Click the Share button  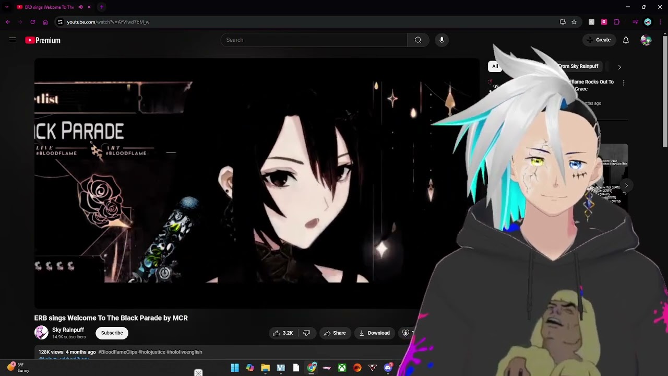[335, 333]
